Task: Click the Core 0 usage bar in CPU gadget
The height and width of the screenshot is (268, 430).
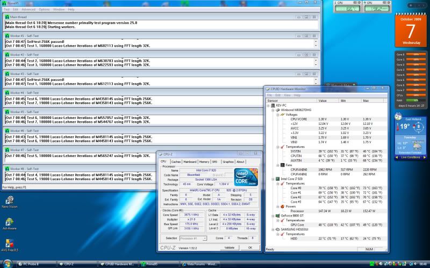Action: pyautogui.click(x=415, y=55)
